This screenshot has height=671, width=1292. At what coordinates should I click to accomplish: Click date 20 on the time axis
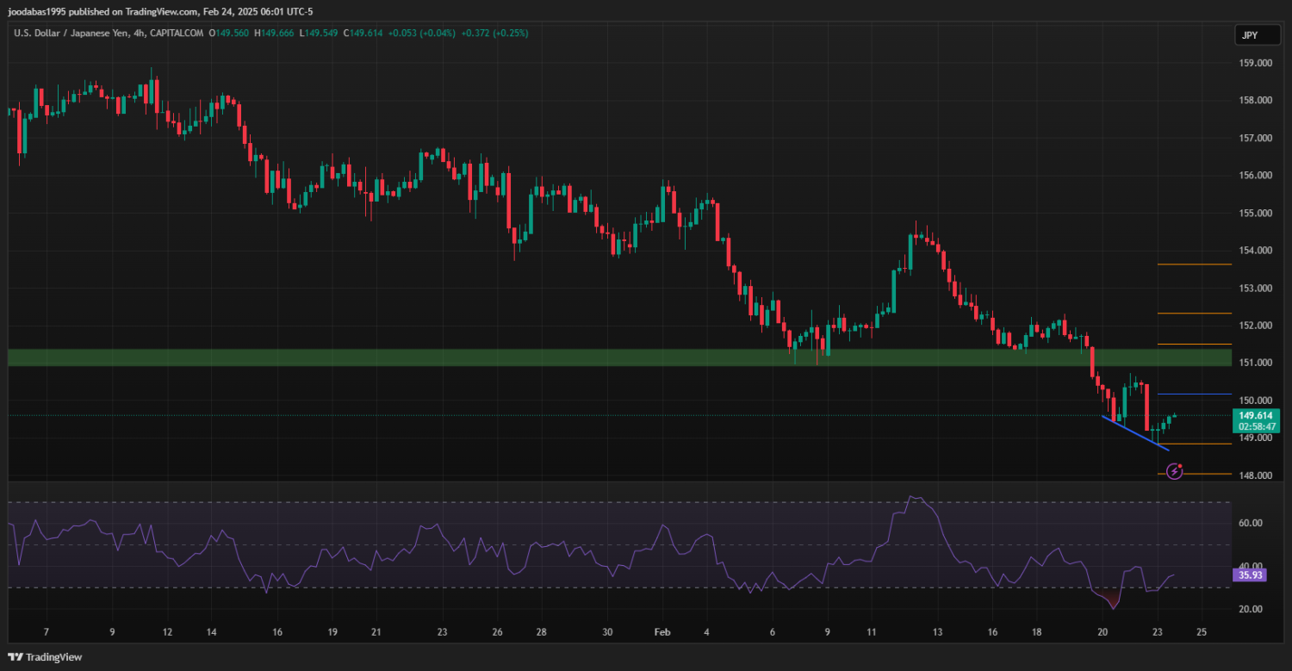click(x=1103, y=632)
